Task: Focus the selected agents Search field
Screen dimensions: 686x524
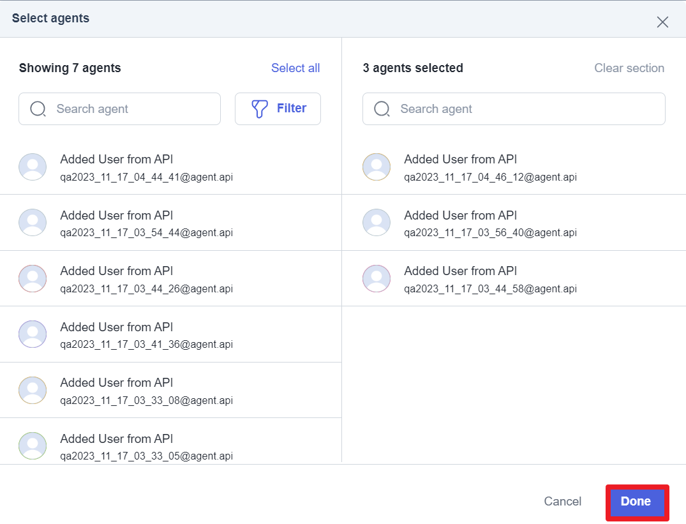Action: 514,109
